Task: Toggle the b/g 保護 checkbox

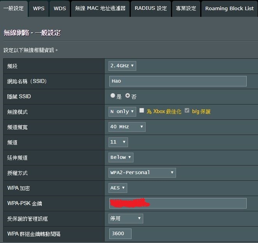Action: (x=187, y=110)
